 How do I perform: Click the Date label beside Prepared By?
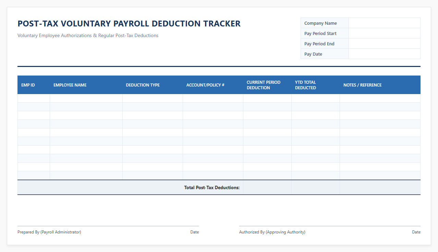(195, 232)
